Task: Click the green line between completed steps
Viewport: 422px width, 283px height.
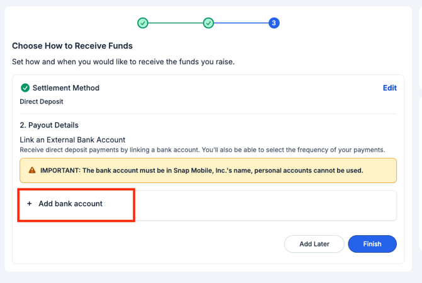Action: 176,23
